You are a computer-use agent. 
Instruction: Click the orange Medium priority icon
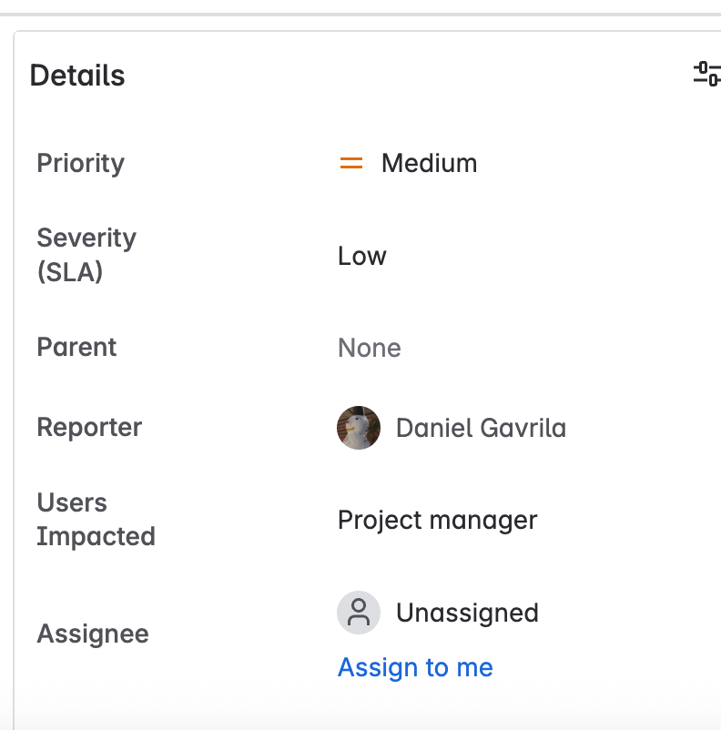[x=351, y=164]
